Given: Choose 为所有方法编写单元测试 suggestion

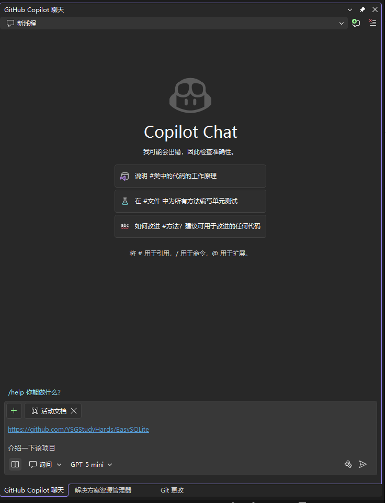Looking at the screenshot, I should 190,201.
